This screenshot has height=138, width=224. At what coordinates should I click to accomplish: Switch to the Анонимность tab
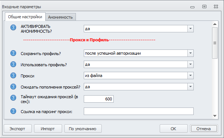coord(61,17)
